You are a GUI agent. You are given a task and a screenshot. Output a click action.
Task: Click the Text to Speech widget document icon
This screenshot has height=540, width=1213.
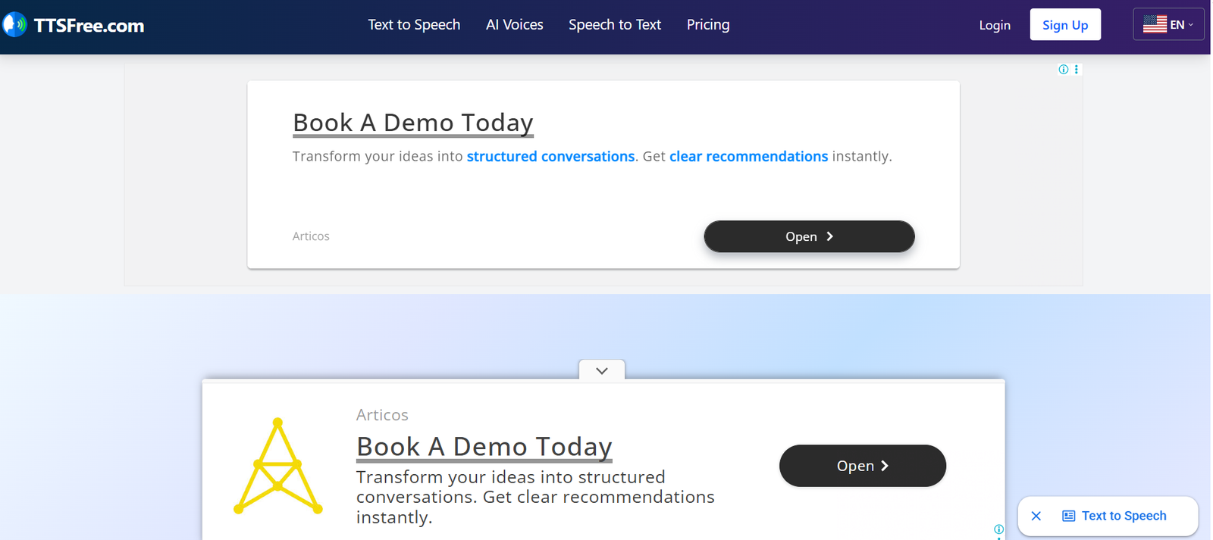[1069, 516]
